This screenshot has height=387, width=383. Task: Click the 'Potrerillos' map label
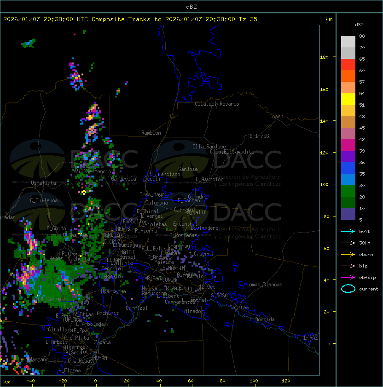pyautogui.click(x=77, y=254)
